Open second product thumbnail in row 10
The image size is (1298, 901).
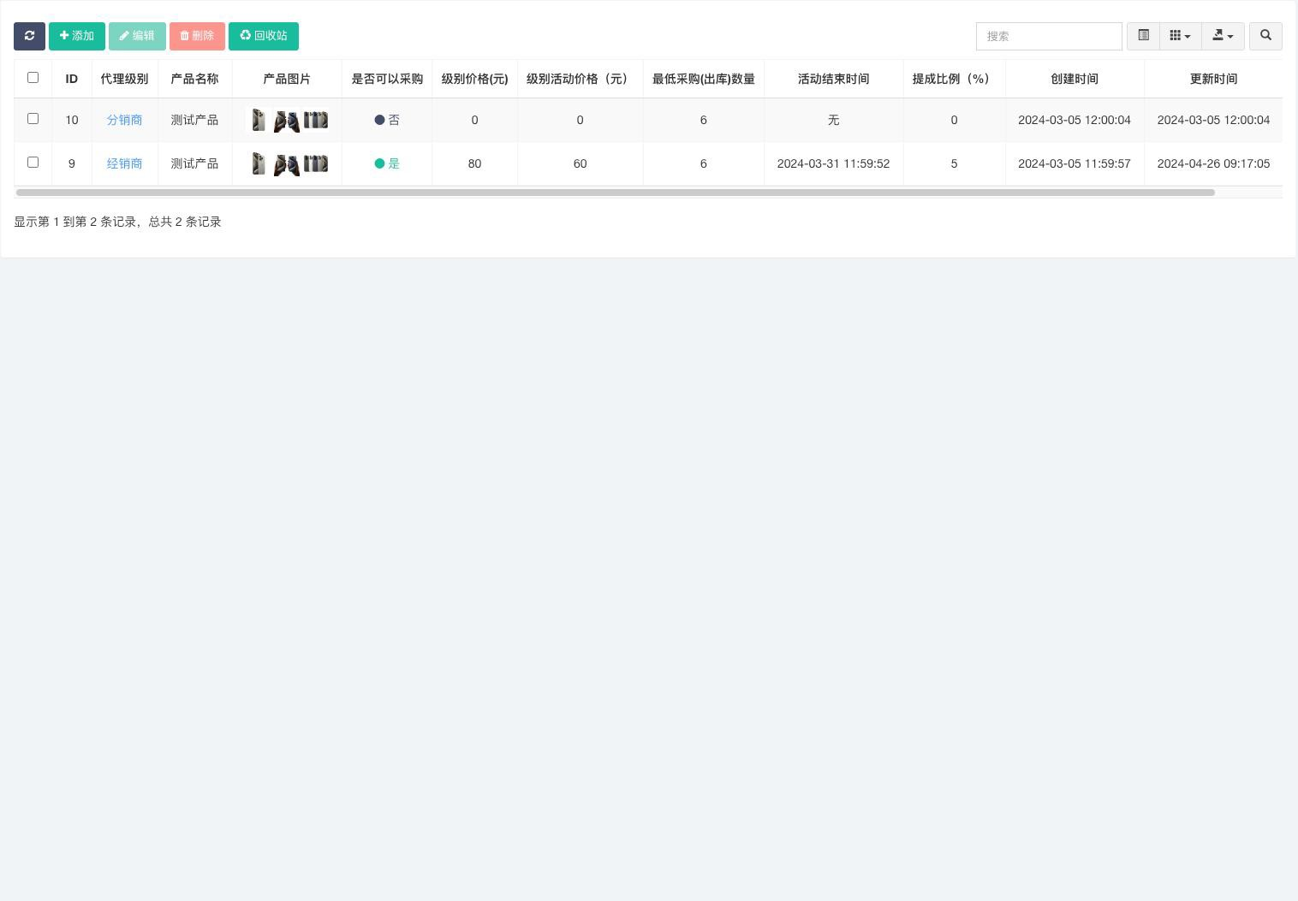[286, 120]
